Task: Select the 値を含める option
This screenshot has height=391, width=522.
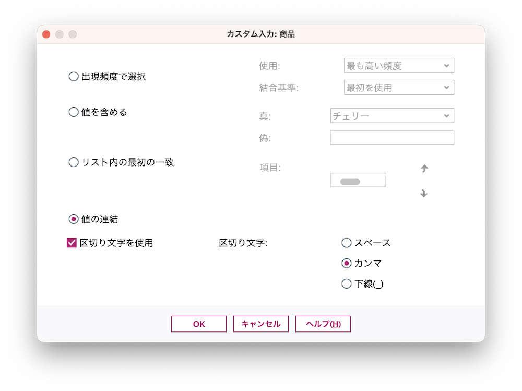Action: coord(73,111)
